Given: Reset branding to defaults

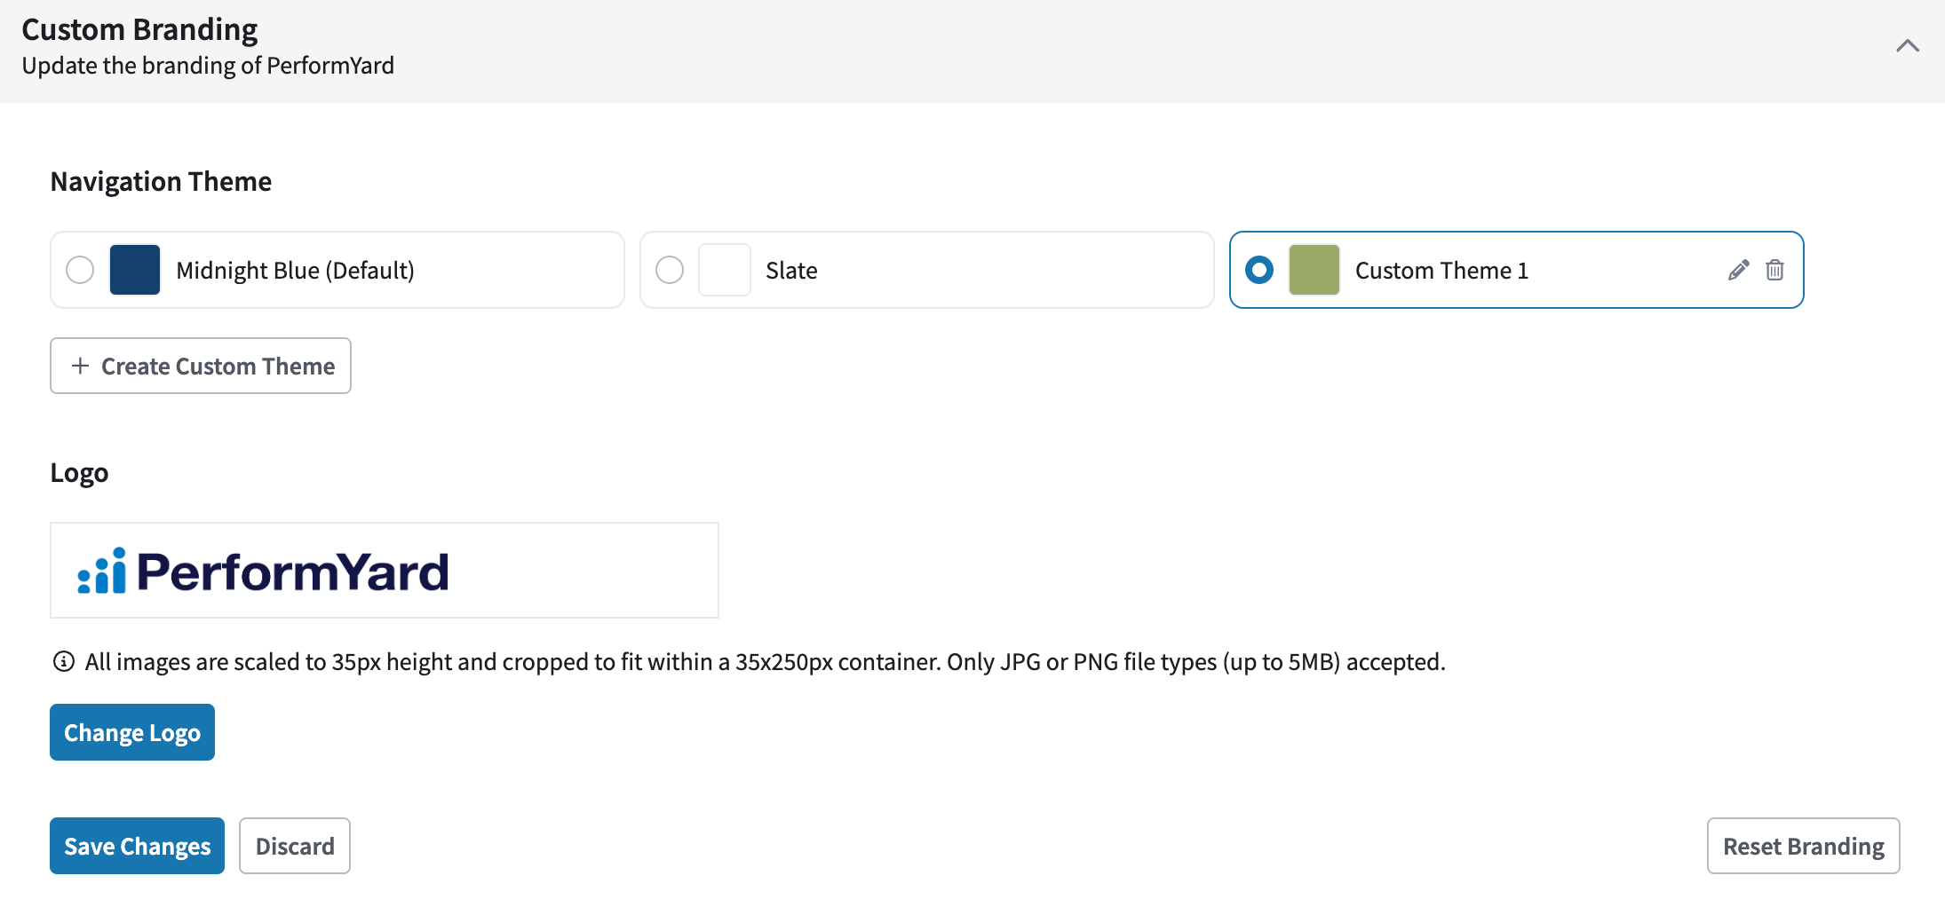Looking at the screenshot, I should 1803,846.
